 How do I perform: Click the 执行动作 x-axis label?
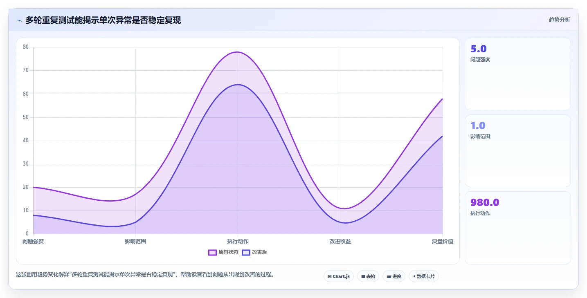[238, 241]
